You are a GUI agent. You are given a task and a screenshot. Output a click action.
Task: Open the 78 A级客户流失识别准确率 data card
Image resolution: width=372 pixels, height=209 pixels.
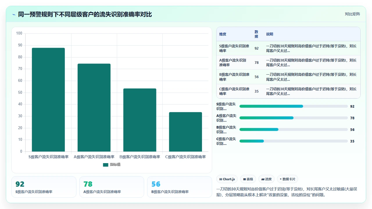pyautogui.click(x=112, y=187)
